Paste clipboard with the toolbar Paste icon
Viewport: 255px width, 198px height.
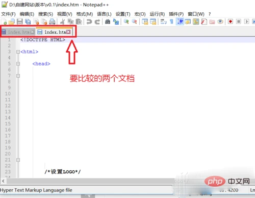(x=79, y=21)
